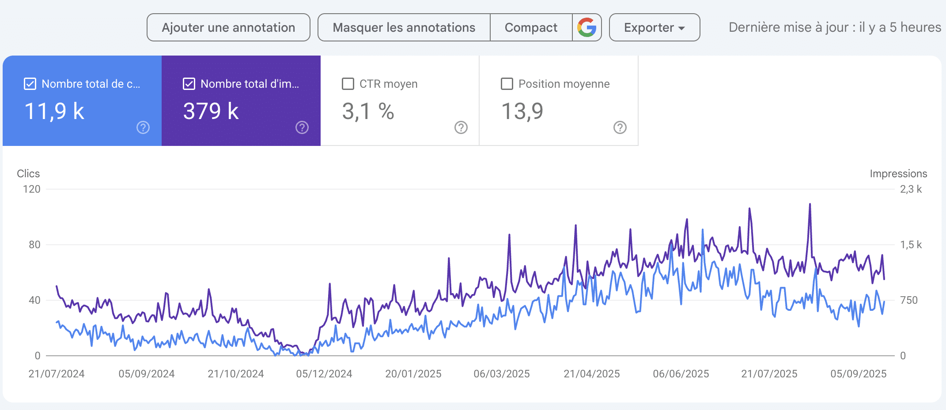
Task: Click the impressions peak in the chart
Action: coord(810,203)
